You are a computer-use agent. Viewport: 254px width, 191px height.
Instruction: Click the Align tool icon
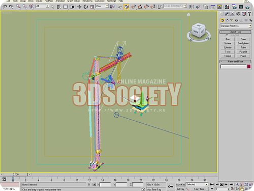click(x=198, y=7)
